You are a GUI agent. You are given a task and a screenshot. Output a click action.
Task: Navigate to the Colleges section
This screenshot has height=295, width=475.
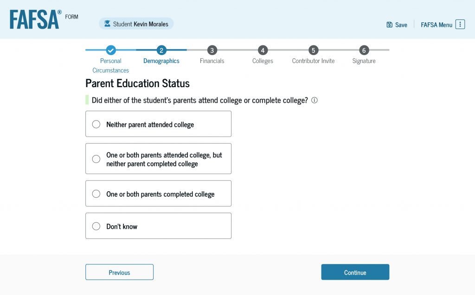point(263,50)
